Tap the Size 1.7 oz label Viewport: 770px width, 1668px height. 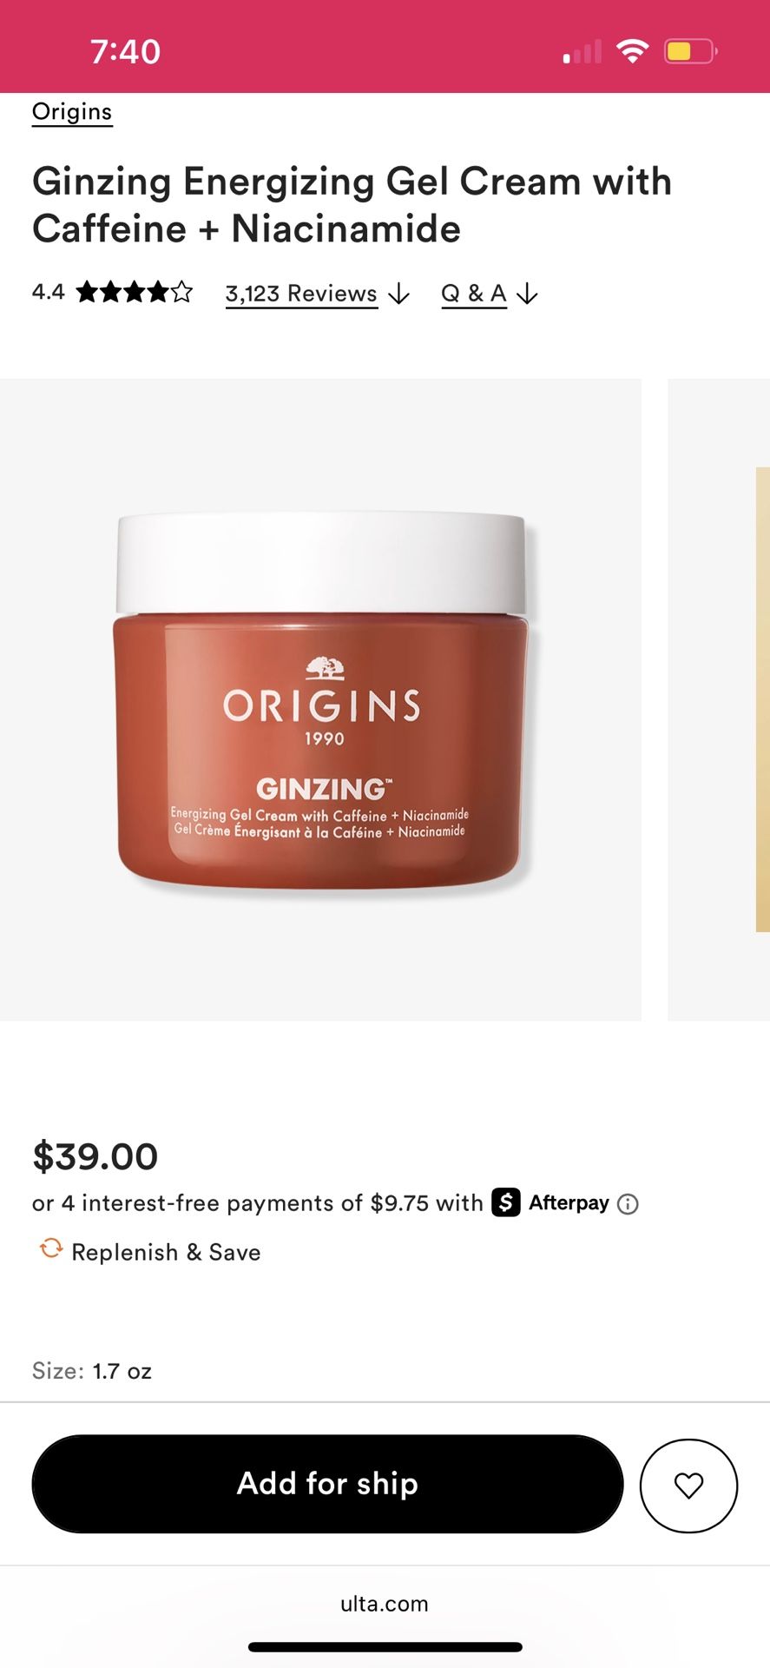[x=92, y=1371]
